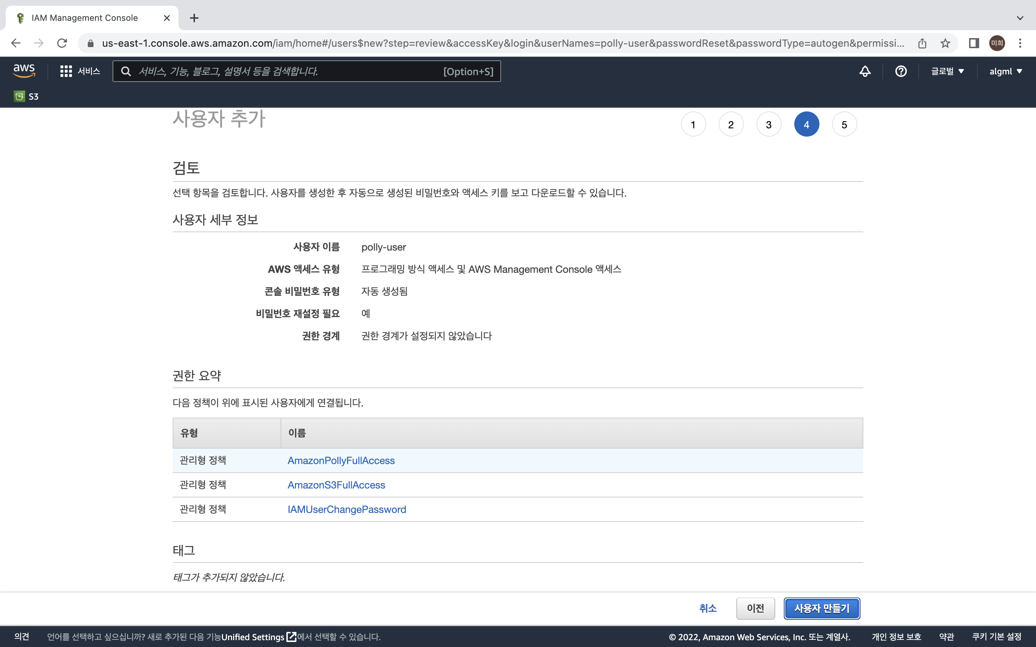1036x647 pixels.
Task: Open the IAMUserChangePassword policy link
Action: pos(347,509)
